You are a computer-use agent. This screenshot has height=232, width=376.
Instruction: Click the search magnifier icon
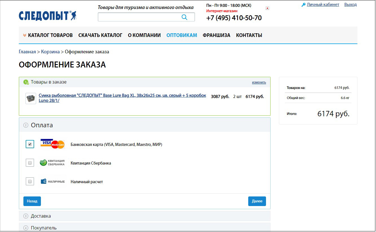pos(184,17)
